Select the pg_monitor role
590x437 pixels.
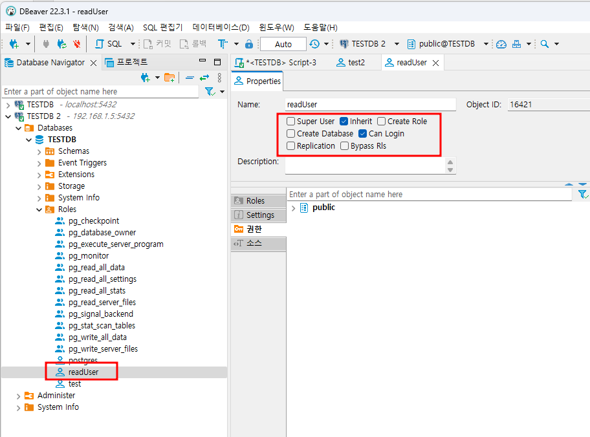pyautogui.click(x=89, y=256)
